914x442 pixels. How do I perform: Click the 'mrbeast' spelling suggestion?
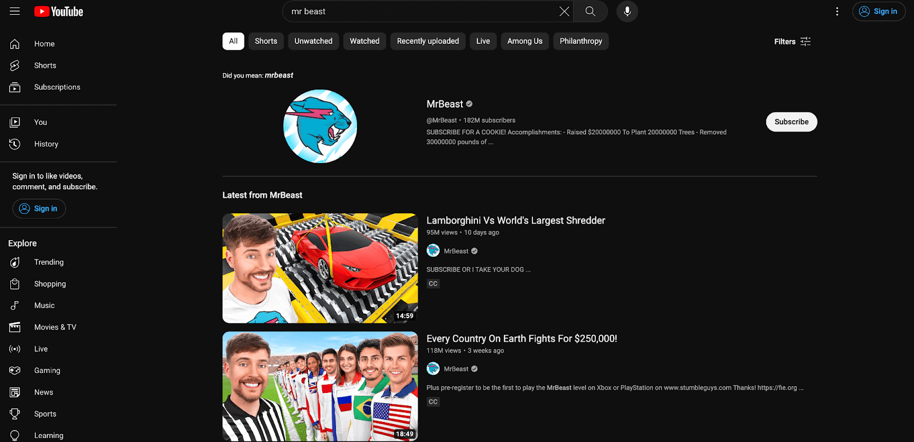pos(279,75)
